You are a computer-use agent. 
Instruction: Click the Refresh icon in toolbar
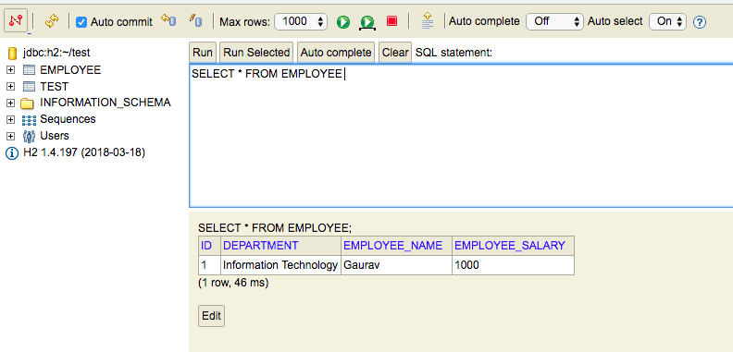tap(52, 21)
